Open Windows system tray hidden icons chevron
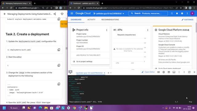197x111 pixels. click(x=163, y=108)
